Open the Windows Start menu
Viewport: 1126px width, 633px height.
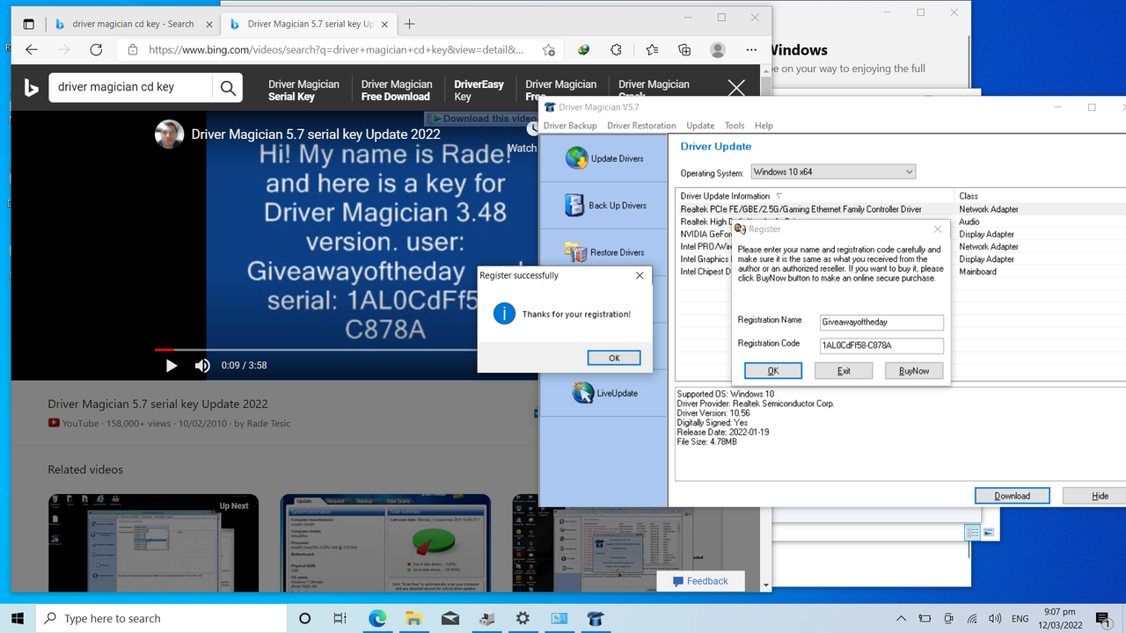pos(18,618)
